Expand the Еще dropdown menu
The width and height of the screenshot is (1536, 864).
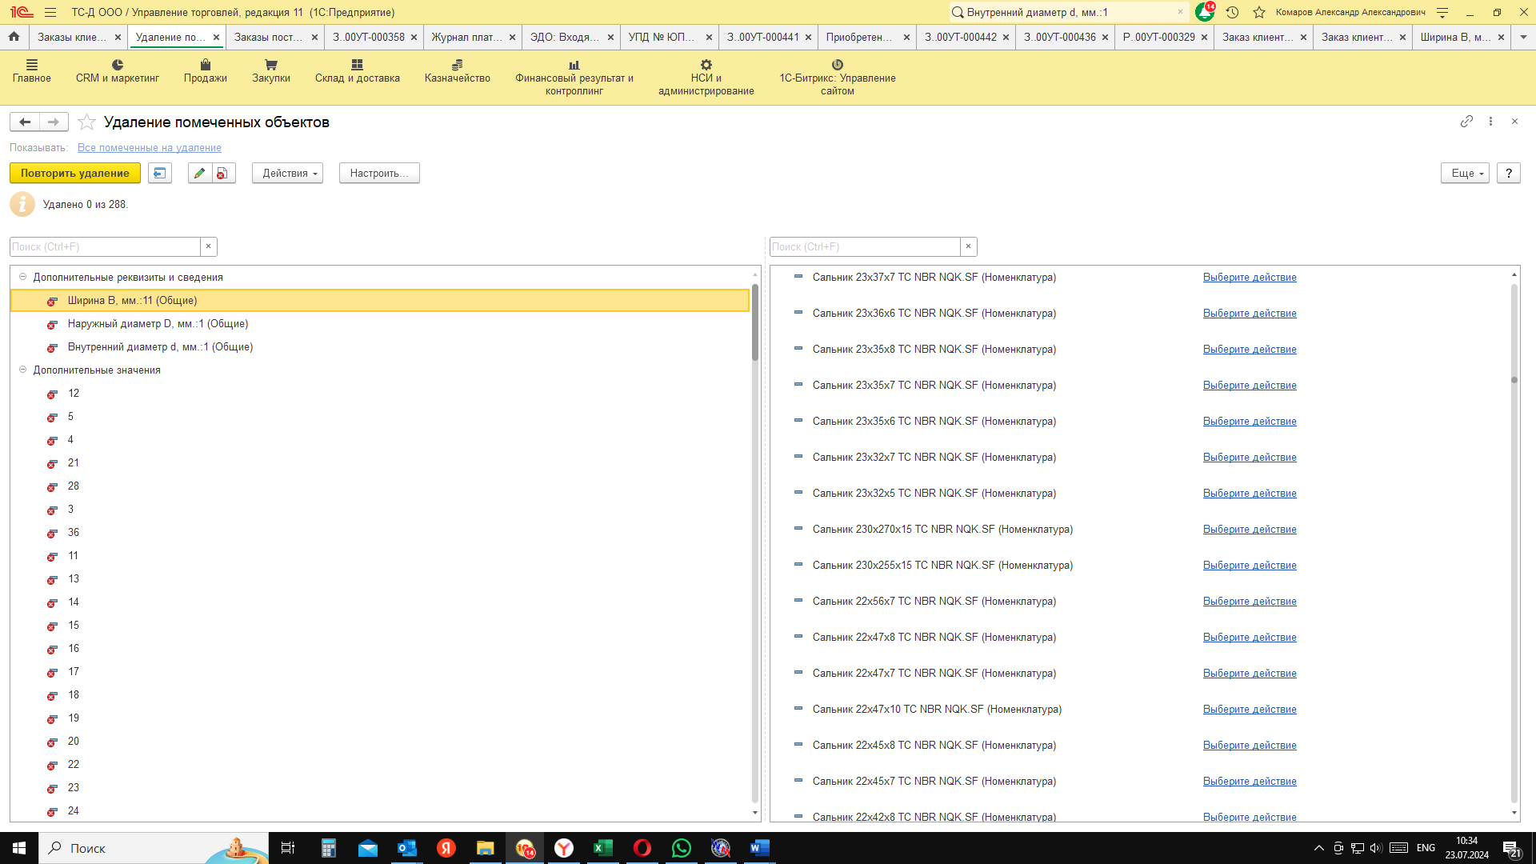pyautogui.click(x=1464, y=173)
